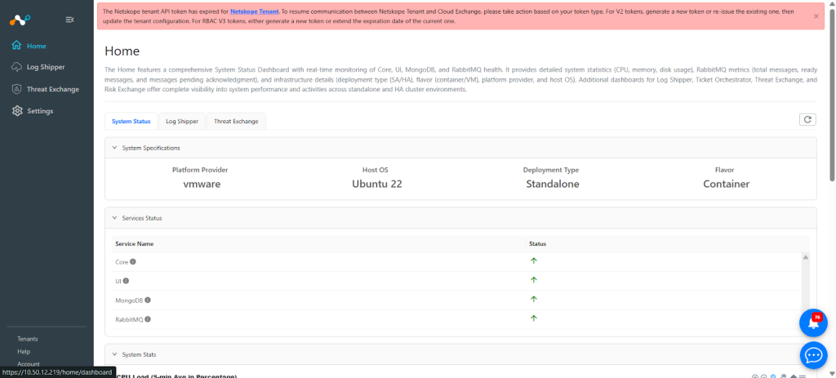Show info for the RabbitMQ service
This screenshot has height=378, width=836.
(x=148, y=319)
